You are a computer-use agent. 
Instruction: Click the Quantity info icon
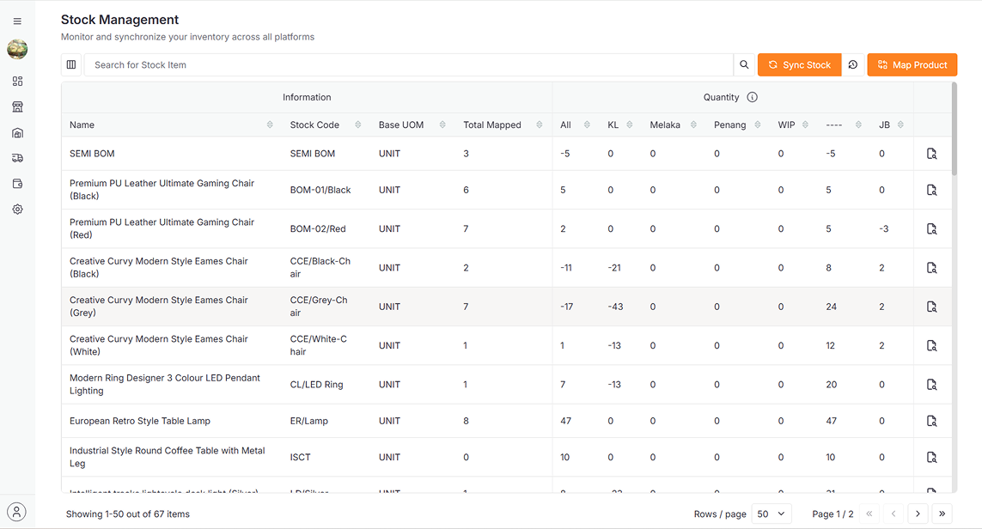pos(753,98)
